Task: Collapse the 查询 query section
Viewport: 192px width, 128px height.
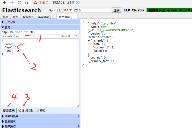Action: click(x=40, y=27)
